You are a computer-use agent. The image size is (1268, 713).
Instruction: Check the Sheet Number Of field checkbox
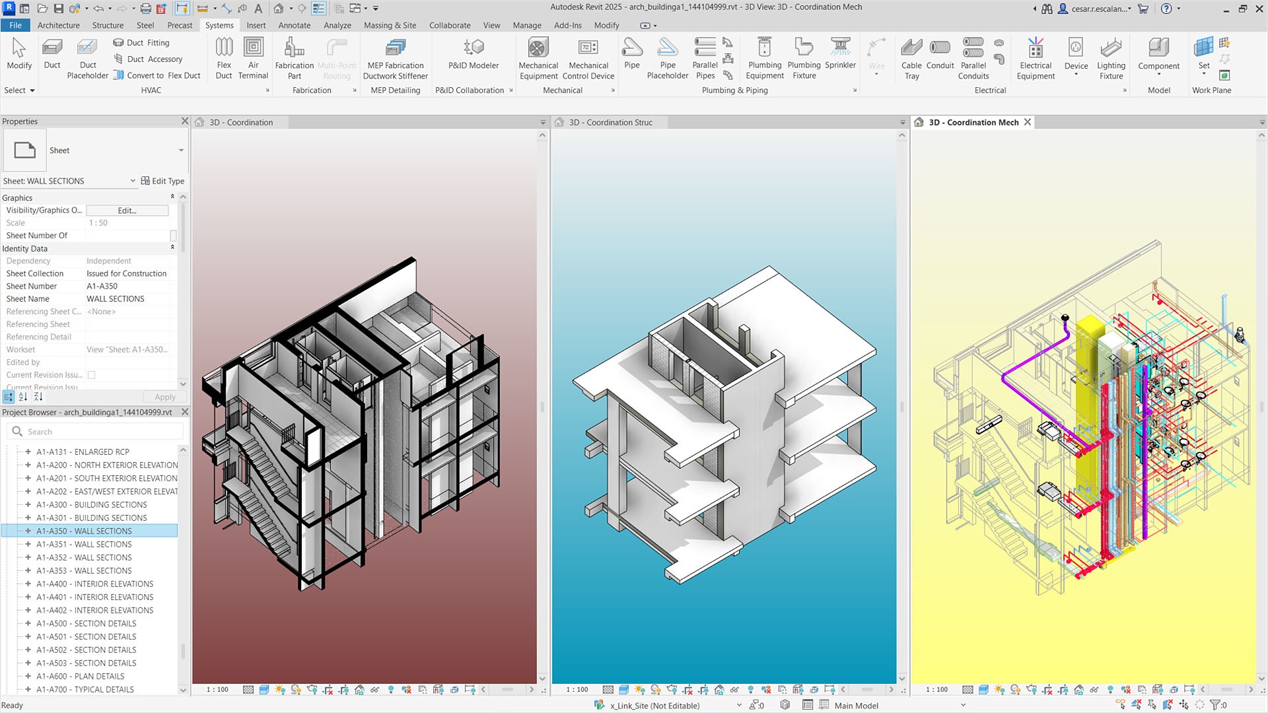(172, 235)
